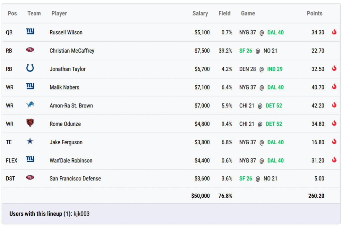Sort by the Salary column header
This screenshot has height=227, width=342.
tap(200, 13)
